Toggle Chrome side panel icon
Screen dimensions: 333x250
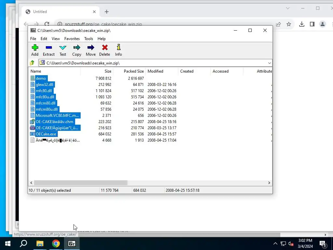312,24
